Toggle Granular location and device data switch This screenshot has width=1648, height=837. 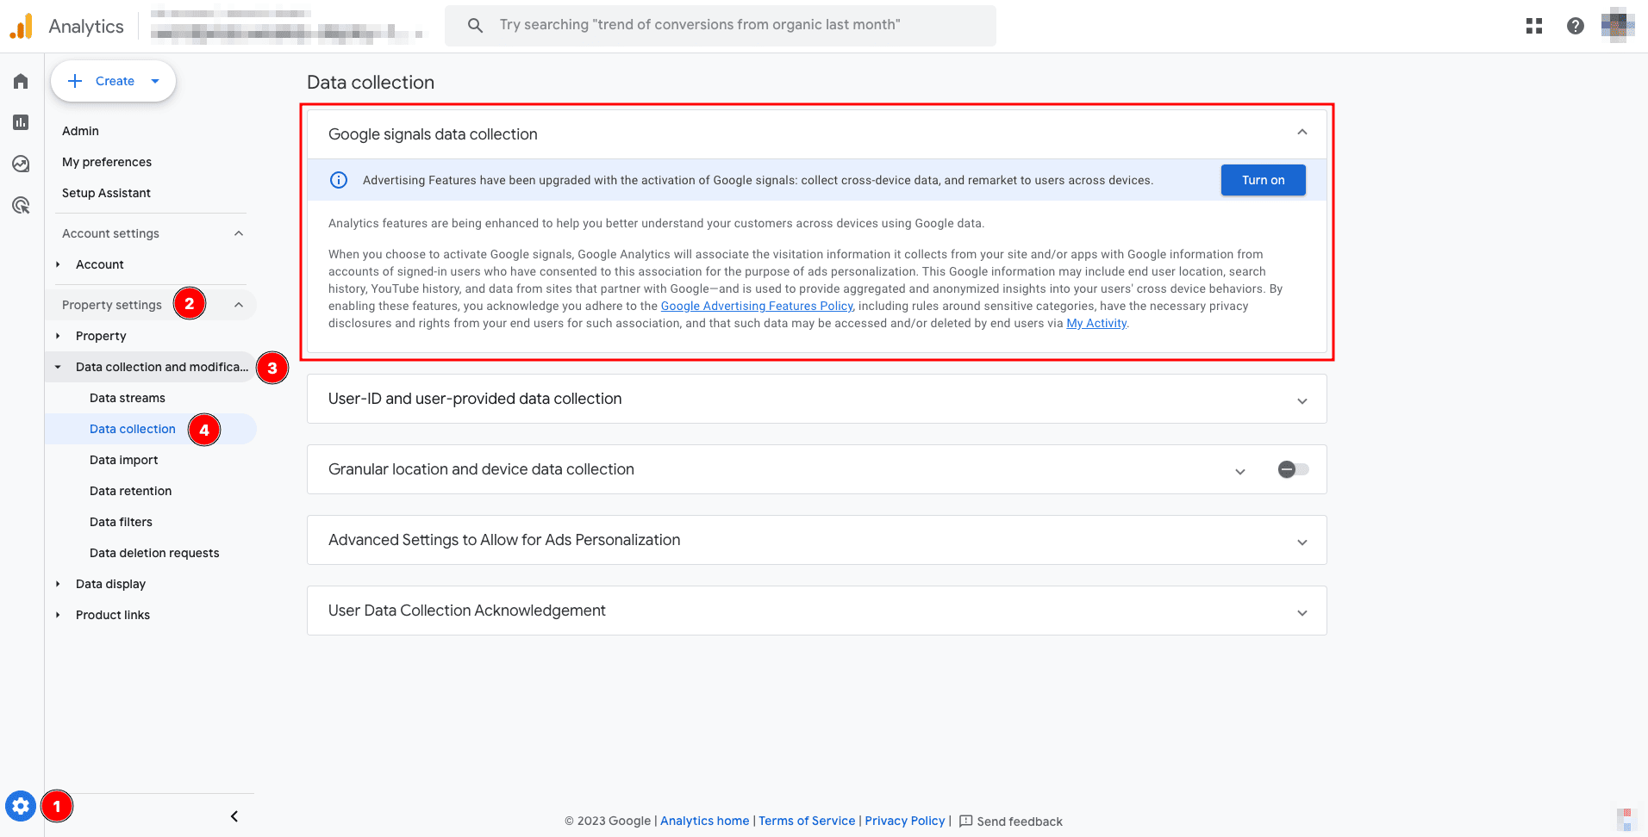point(1293,469)
